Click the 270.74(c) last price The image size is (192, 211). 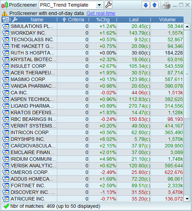pos(140,106)
